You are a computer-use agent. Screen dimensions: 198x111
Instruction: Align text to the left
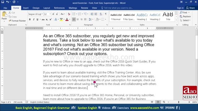click(x=74, y=19)
